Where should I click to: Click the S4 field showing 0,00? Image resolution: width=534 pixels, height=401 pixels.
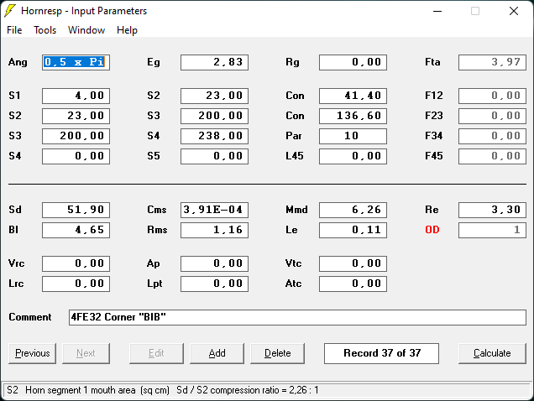pos(76,156)
